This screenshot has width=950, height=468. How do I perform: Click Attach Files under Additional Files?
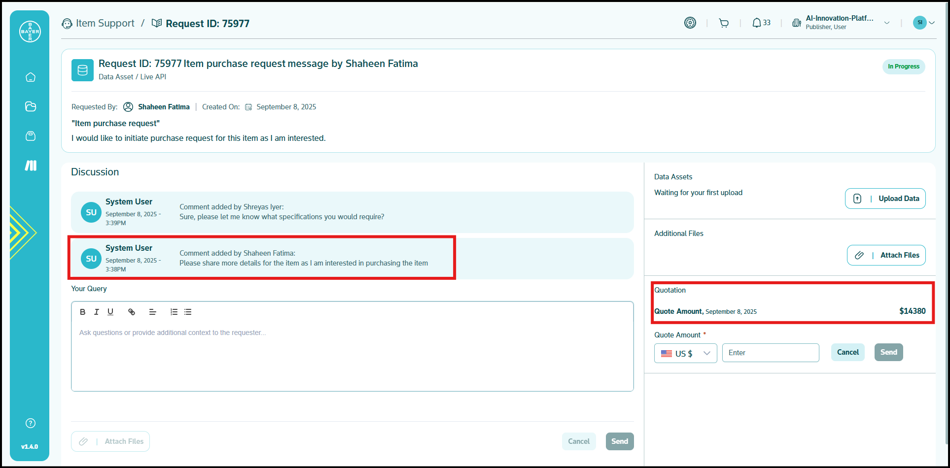click(x=886, y=255)
